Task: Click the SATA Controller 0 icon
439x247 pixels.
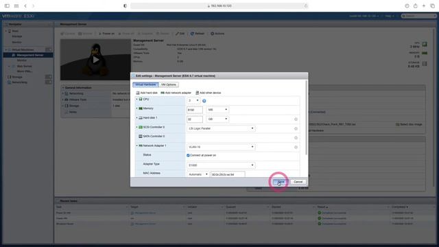Action: (141, 137)
